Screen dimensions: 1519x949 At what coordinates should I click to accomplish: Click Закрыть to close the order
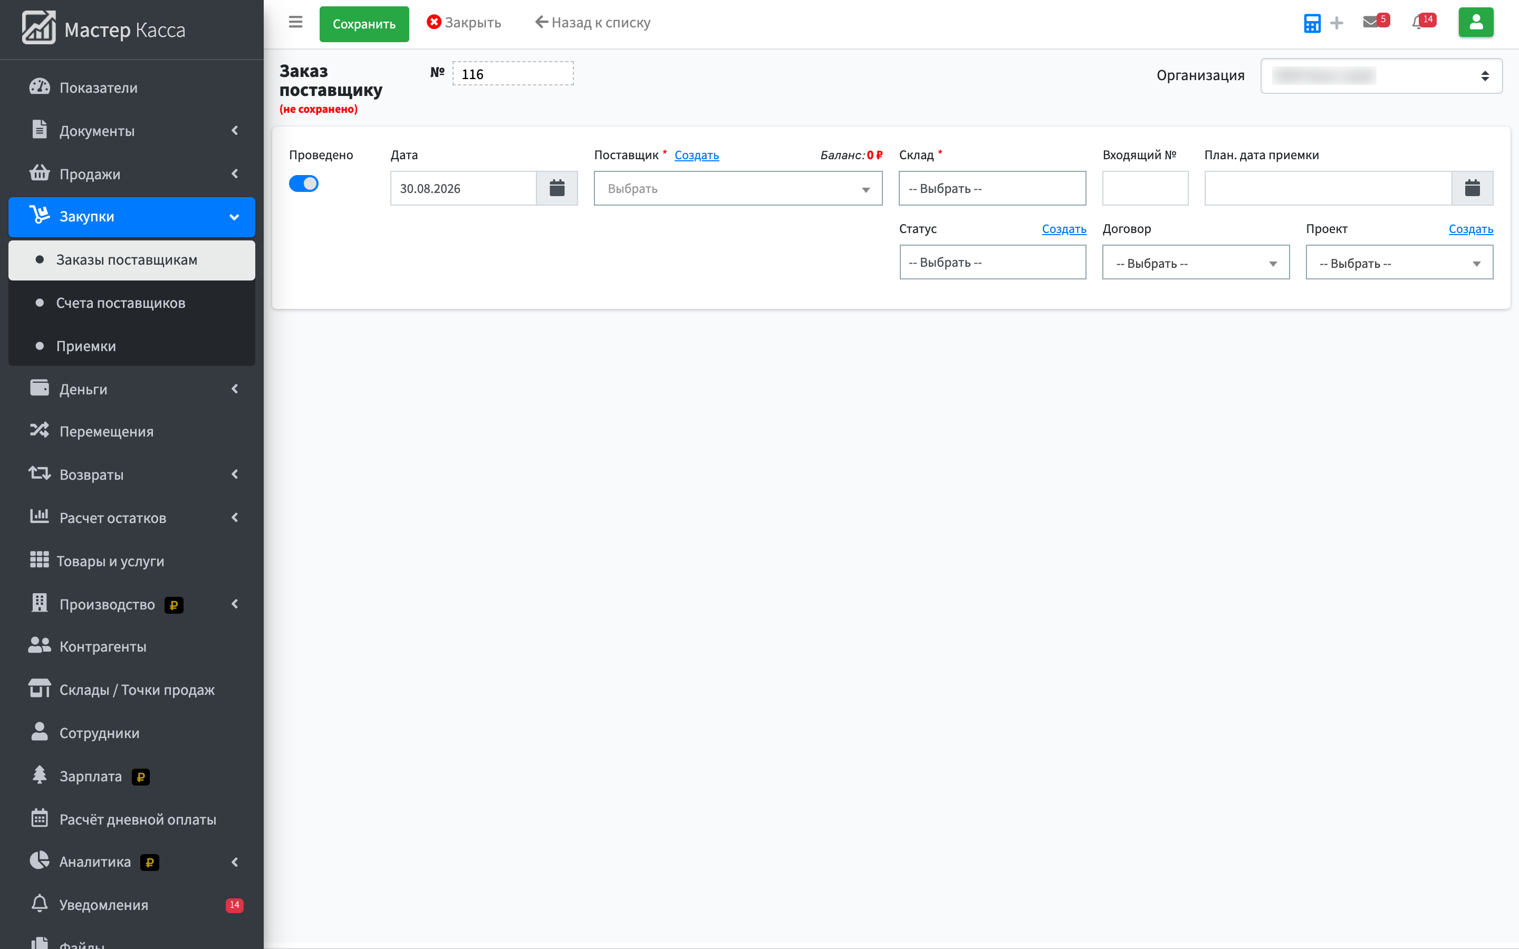pyautogui.click(x=464, y=23)
